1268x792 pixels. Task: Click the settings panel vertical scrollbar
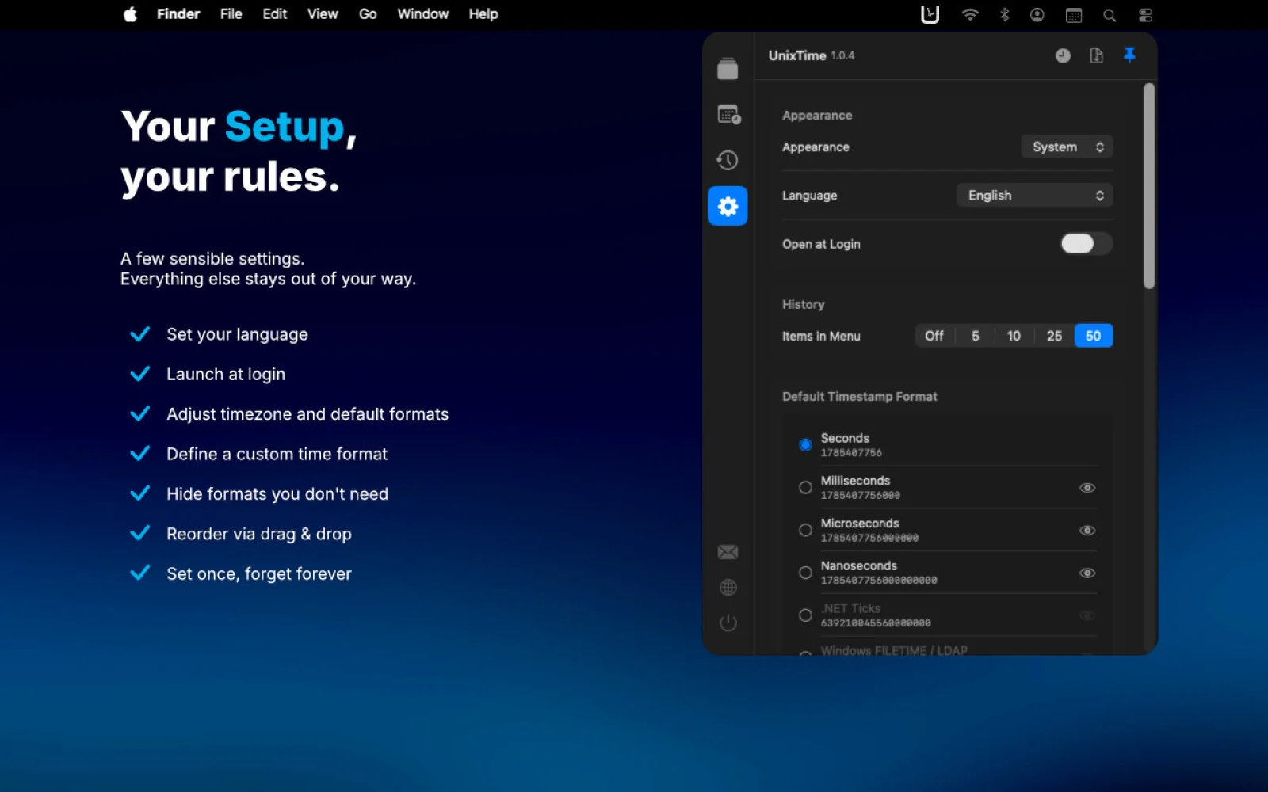1149,186
